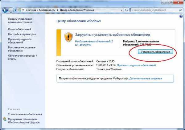Open sidebar 'Просмотр журнала обновлений' link
Image resolution: width=185 pixels, height=130 pixels.
click(20, 41)
